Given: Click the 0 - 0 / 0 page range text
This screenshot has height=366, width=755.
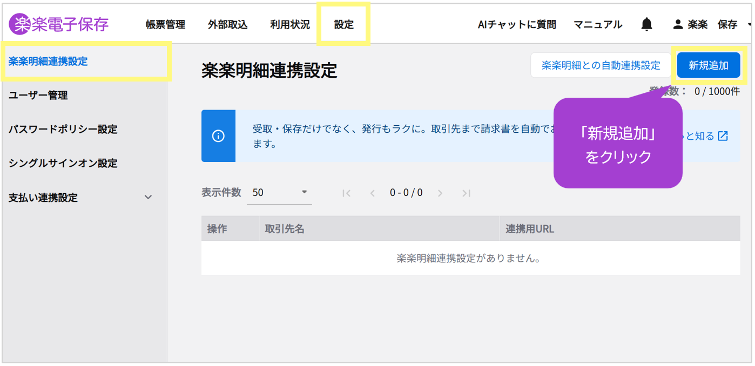Looking at the screenshot, I should pyautogui.click(x=406, y=193).
